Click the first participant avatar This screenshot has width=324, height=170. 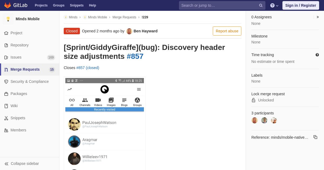[255, 120]
